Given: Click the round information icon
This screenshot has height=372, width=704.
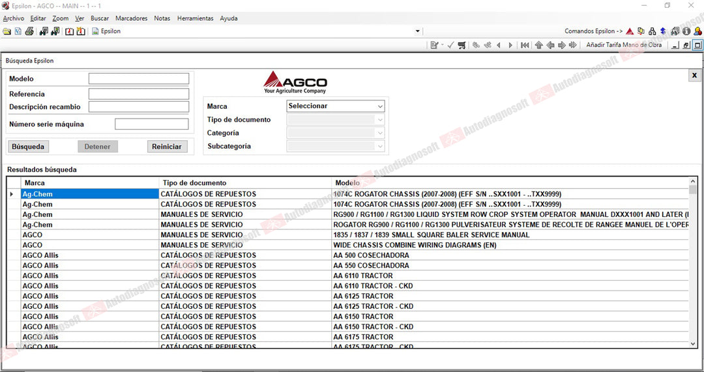Looking at the screenshot, I should tap(686, 31).
